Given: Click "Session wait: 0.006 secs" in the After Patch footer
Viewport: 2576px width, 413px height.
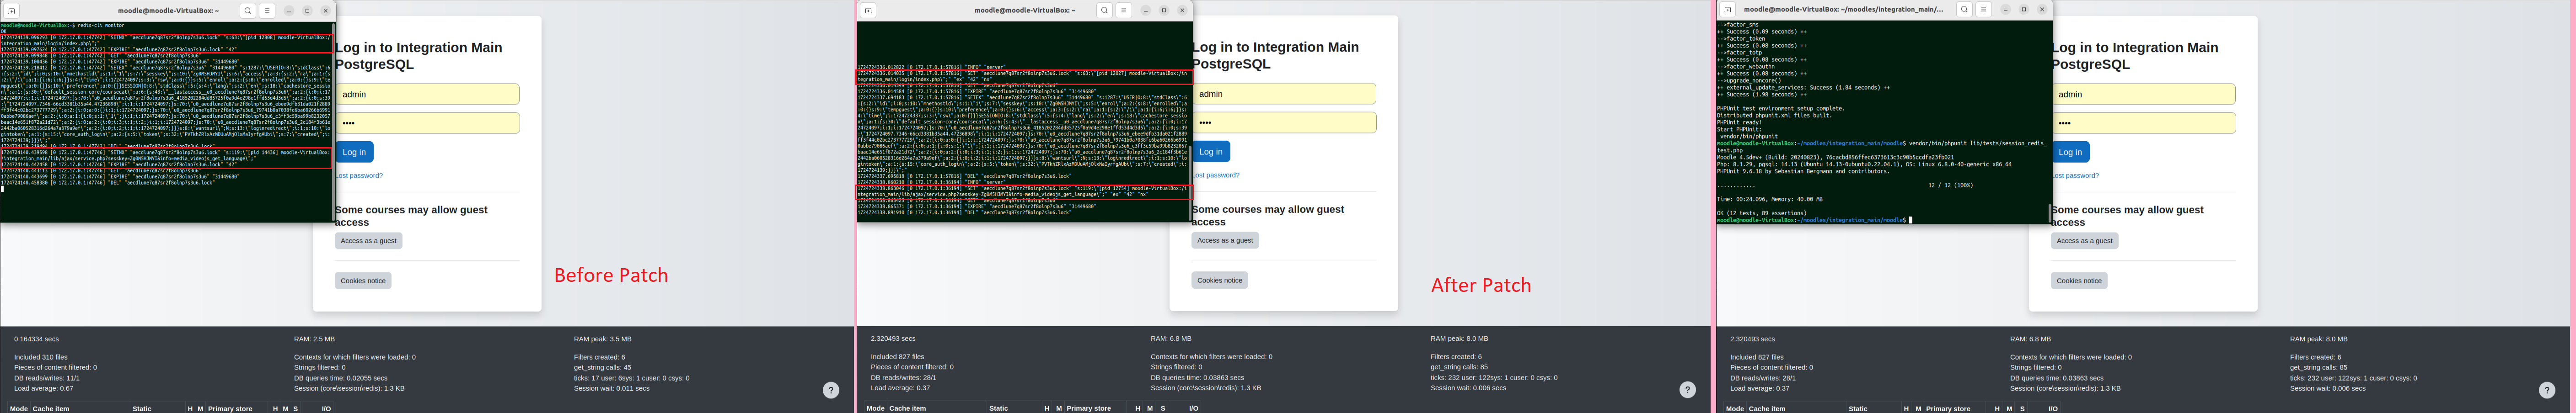Looking at the screenshot, I should click(1469, 388).
